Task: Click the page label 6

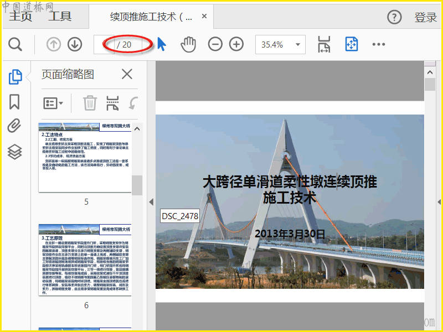Action: [86, 305]
